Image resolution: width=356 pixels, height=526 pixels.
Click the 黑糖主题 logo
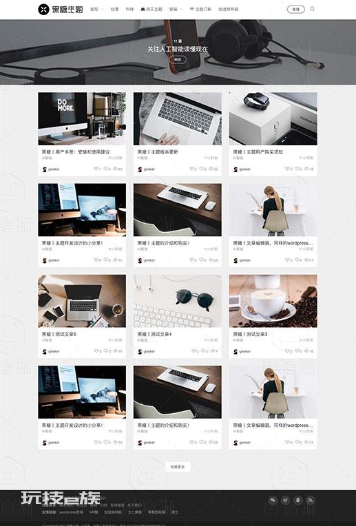(61, 10)
